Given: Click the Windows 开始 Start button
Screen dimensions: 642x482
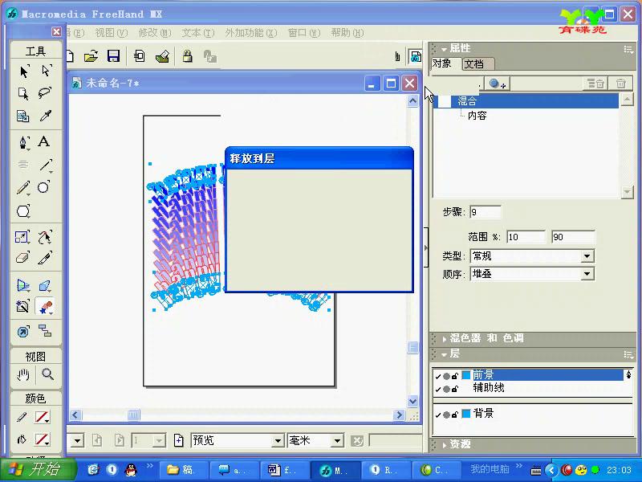Looking at the screenshot, I should 38,470.
